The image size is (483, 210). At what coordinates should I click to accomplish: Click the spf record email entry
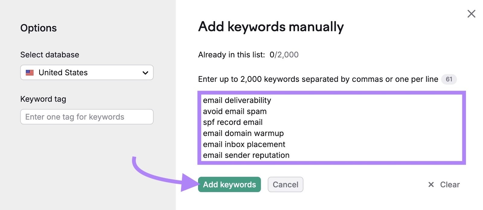(232, 122)
